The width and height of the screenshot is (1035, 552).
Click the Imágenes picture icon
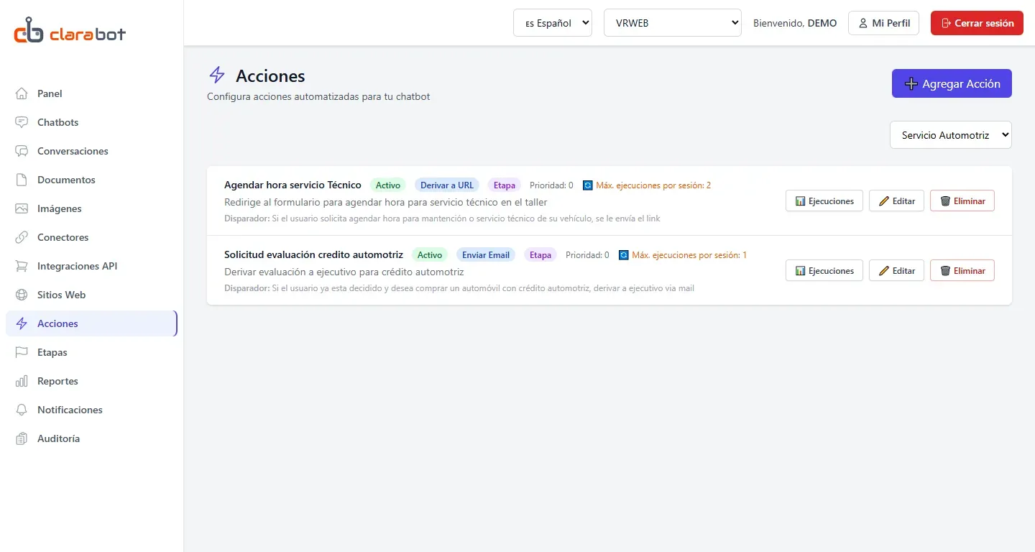click(22, 208)
